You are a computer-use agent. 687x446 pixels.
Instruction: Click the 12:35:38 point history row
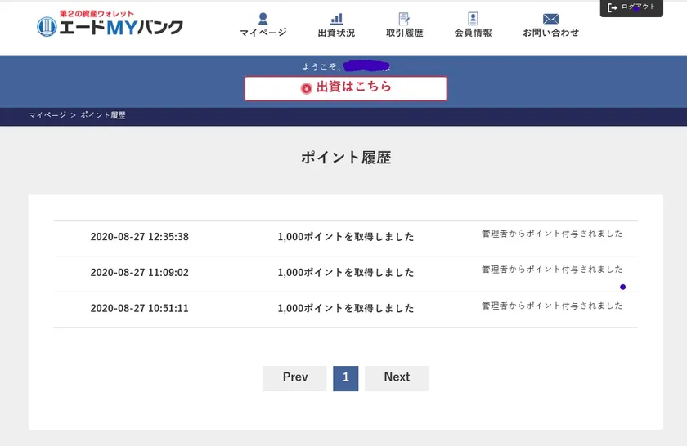click(x=345, y=237)
